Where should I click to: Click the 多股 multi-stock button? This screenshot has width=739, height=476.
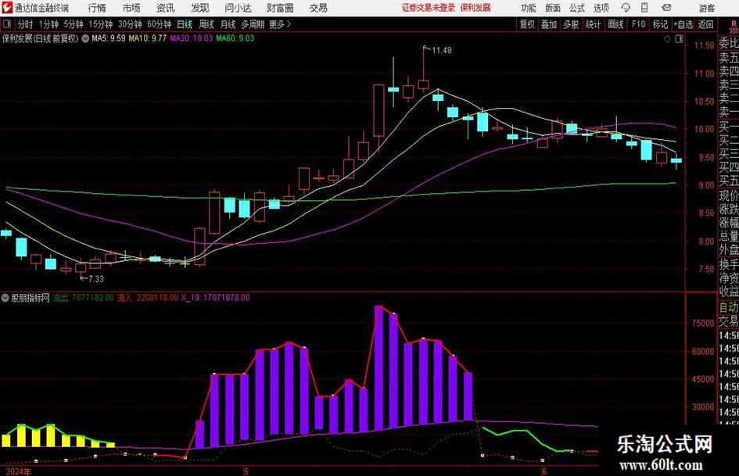point(571,24)
